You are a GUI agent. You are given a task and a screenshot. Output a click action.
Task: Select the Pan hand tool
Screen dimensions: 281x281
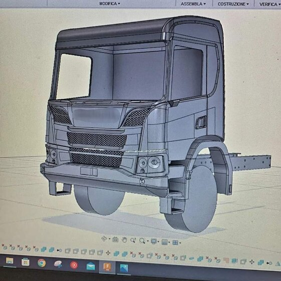(x=124, y=239)
